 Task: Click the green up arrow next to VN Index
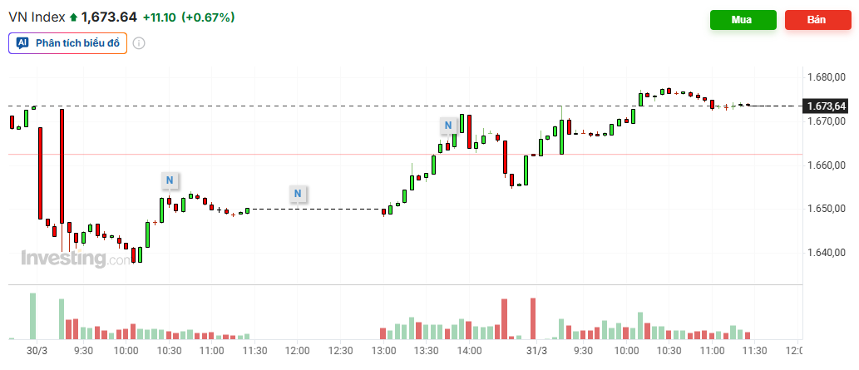click(x=73, y=17)
